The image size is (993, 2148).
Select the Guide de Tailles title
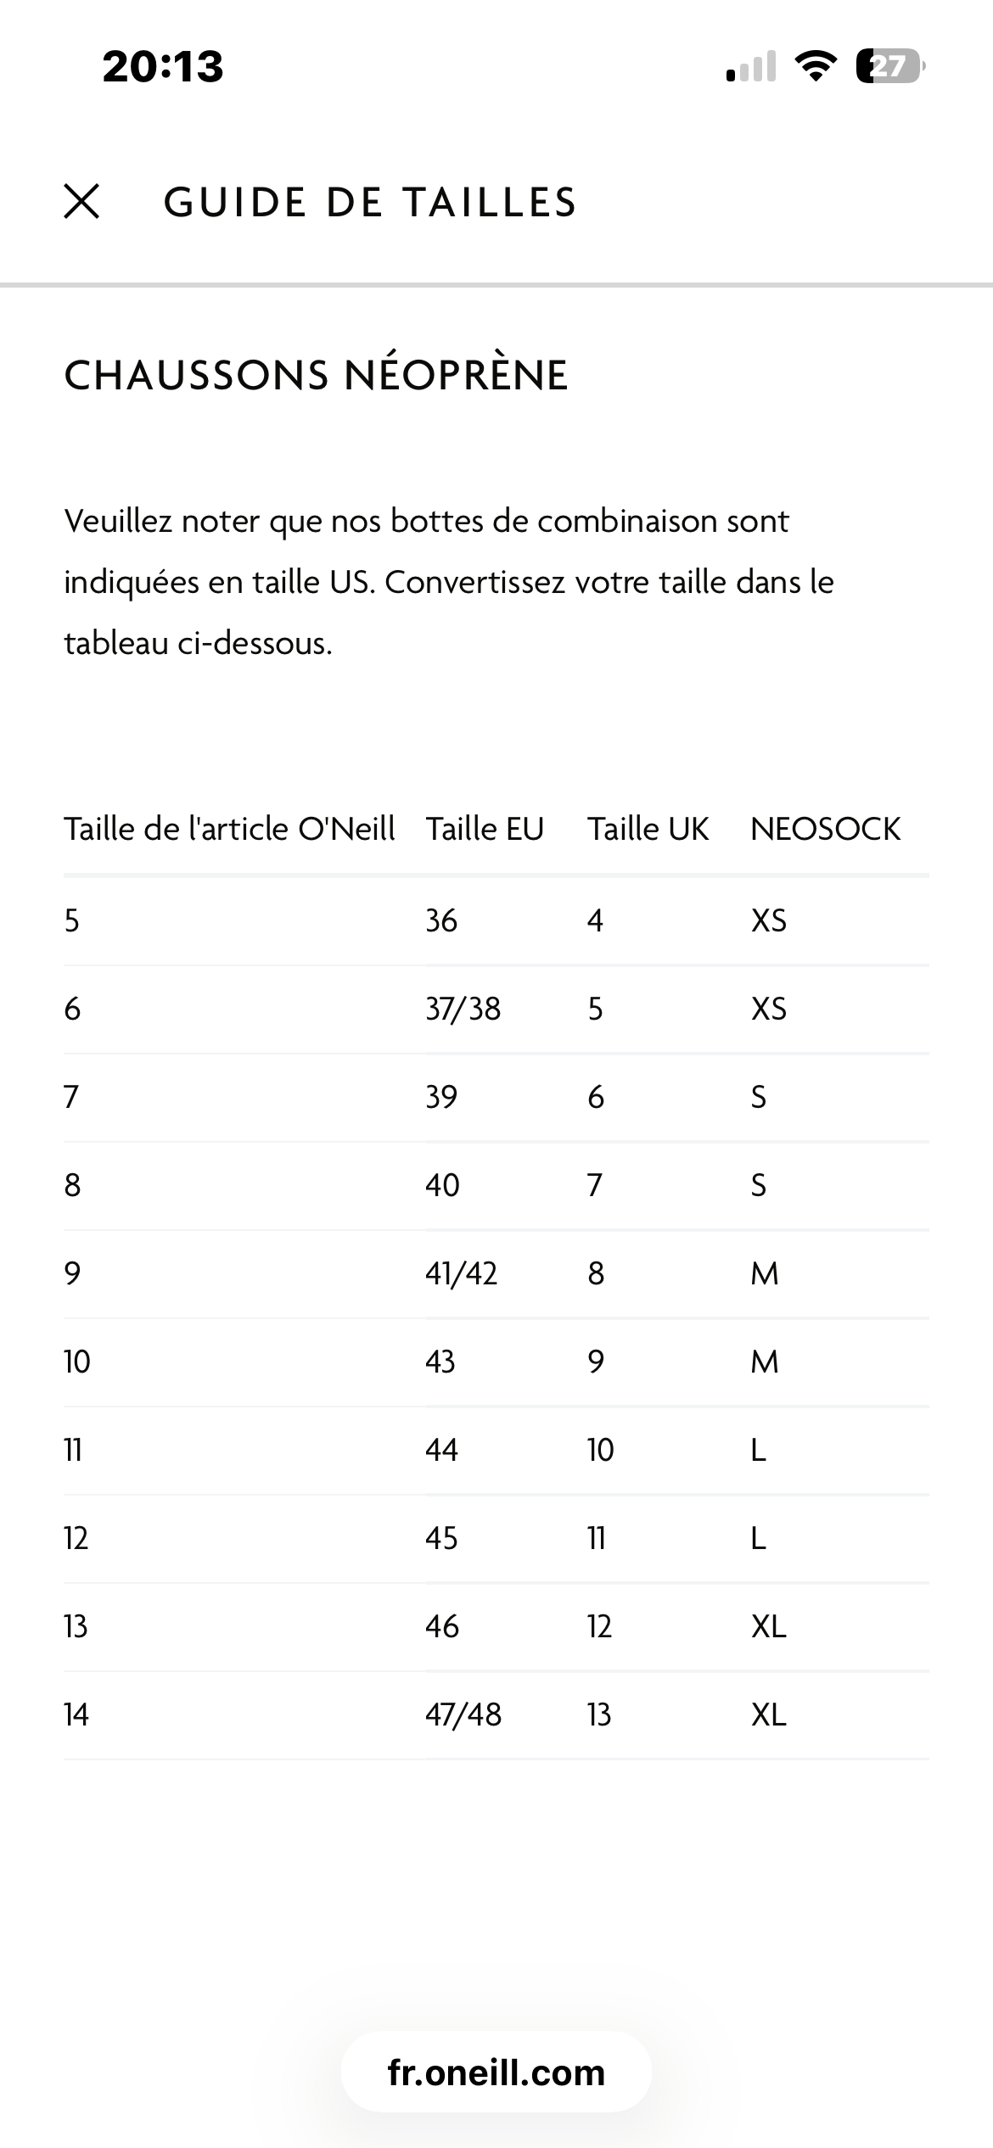(370, 203)
